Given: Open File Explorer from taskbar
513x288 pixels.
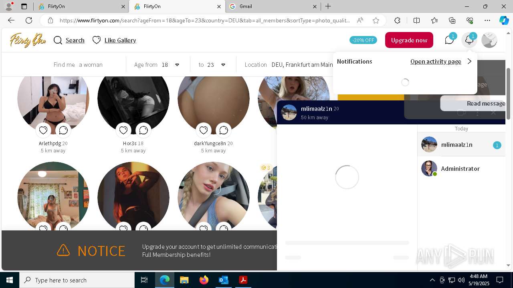Looking at the screenshot, I should point(184,280).
